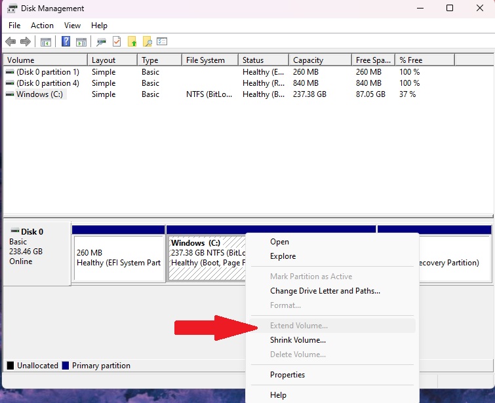Sort by the Type column header
495x403 pixels.
tap(160, 60)
